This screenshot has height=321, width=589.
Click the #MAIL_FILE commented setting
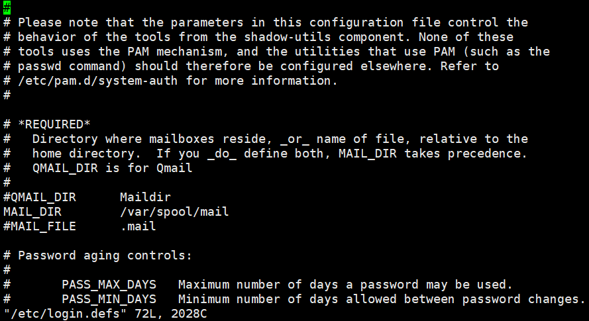pos(40,226)
